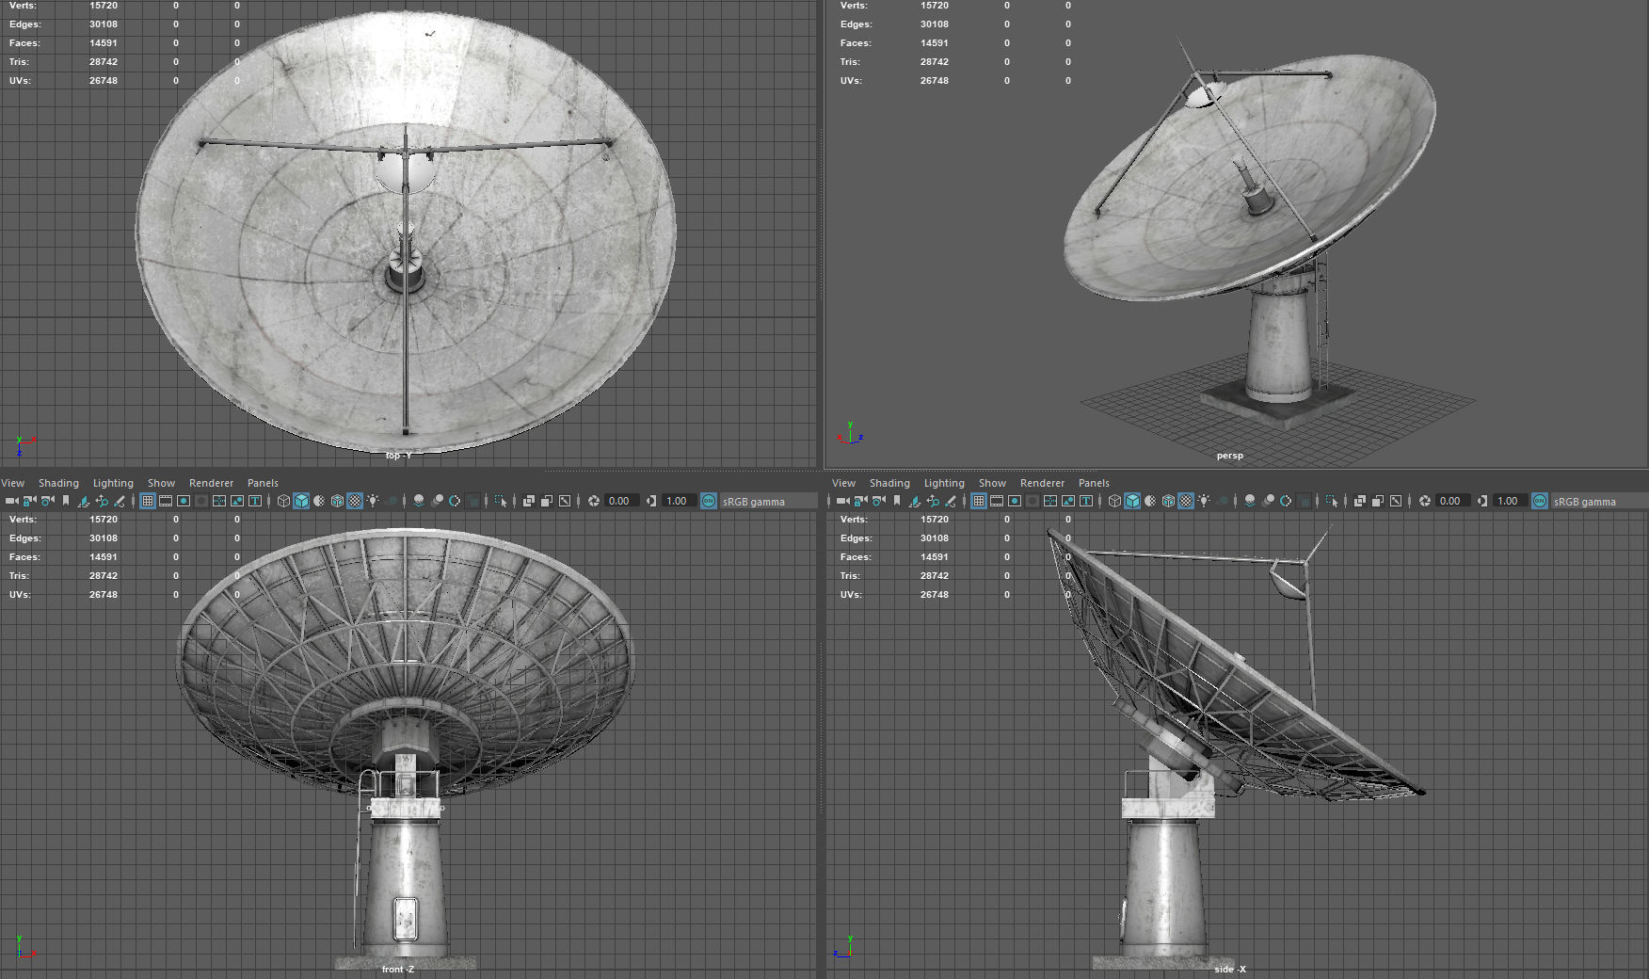Click side panel gamma field showing 1.00
The width and height of the screenshot is (1649, 979).
pos(1510,501)
